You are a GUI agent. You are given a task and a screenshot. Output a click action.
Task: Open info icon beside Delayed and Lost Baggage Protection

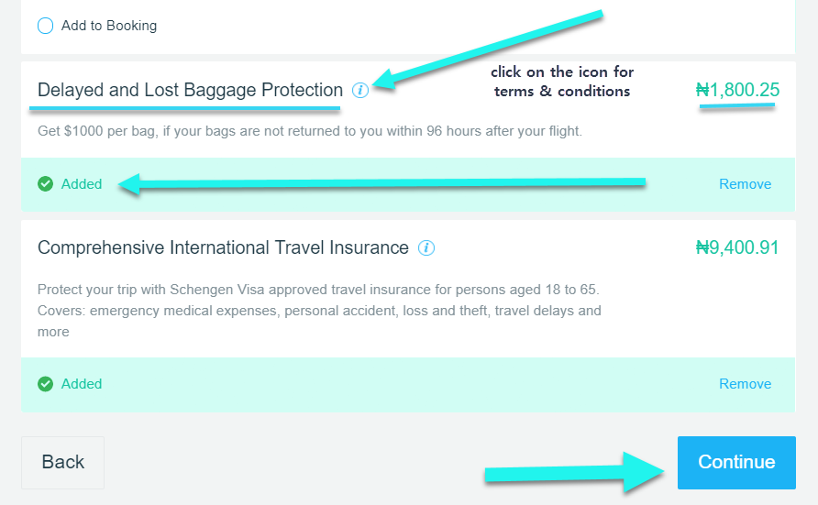360,90
